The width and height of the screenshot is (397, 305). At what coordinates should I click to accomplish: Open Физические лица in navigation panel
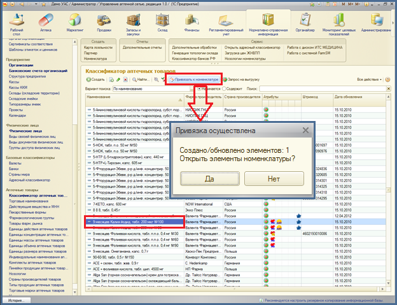click(x=25, y=131)
